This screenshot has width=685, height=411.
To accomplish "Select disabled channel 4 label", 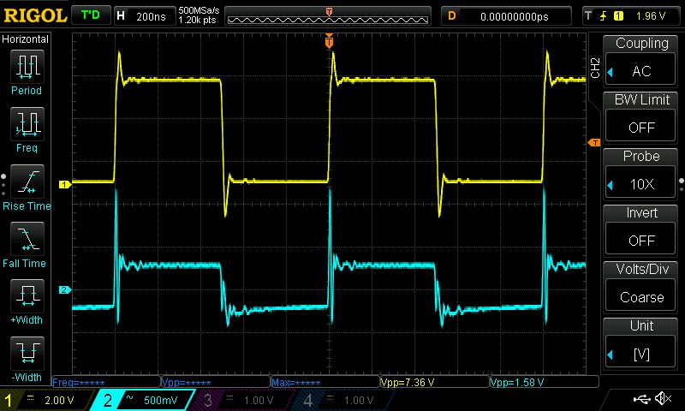I will coord(341,400).
